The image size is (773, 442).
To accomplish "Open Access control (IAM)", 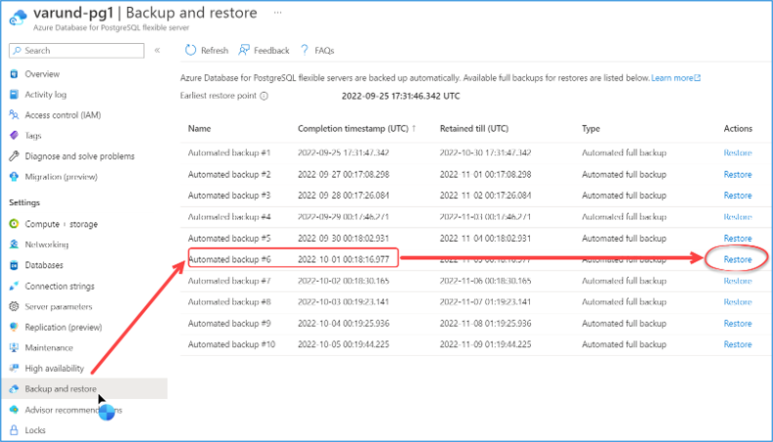I will point(63,115).
